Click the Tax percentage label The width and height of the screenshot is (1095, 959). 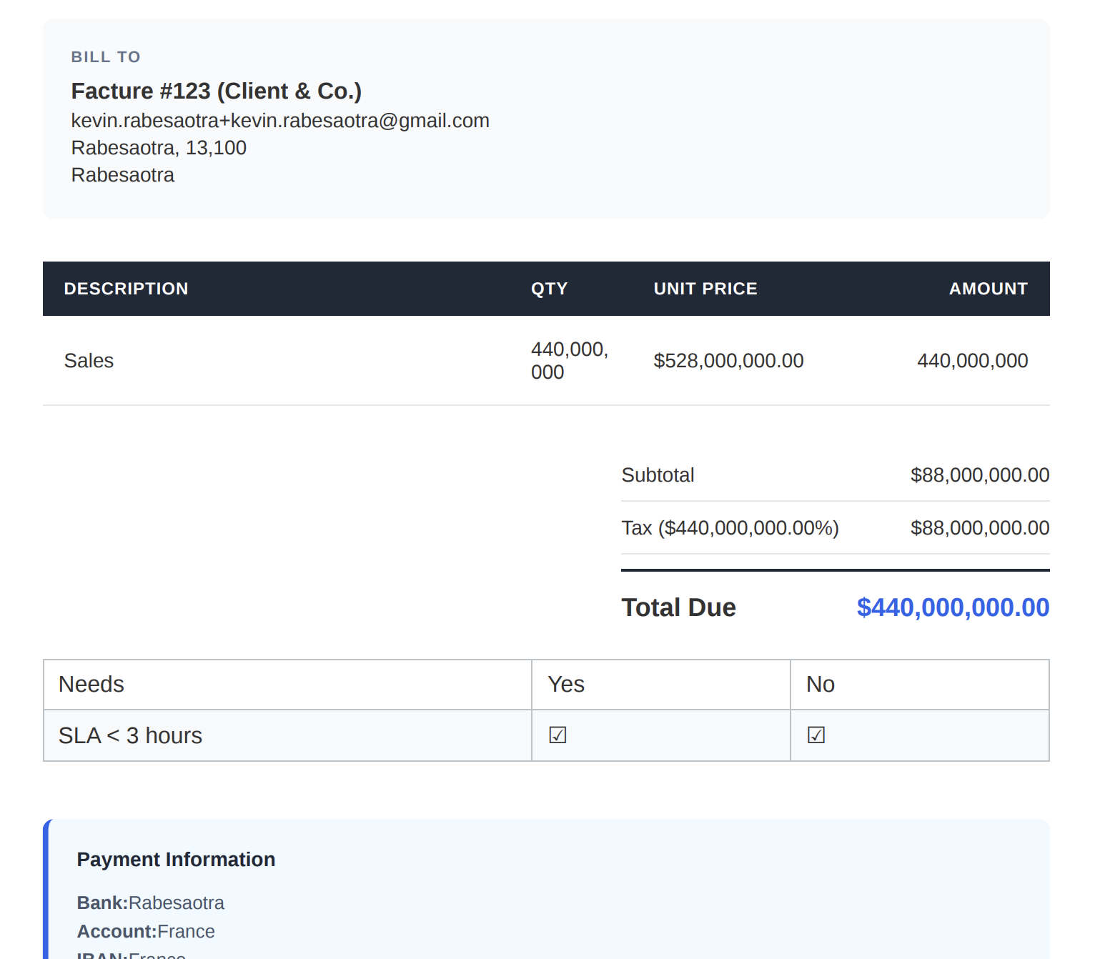(x=730, y=528)
